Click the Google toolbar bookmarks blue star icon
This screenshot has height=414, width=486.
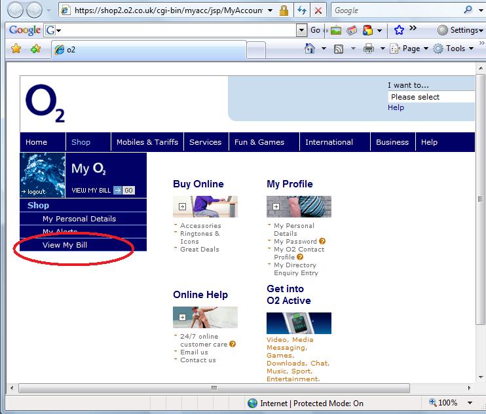click(399, 30)
